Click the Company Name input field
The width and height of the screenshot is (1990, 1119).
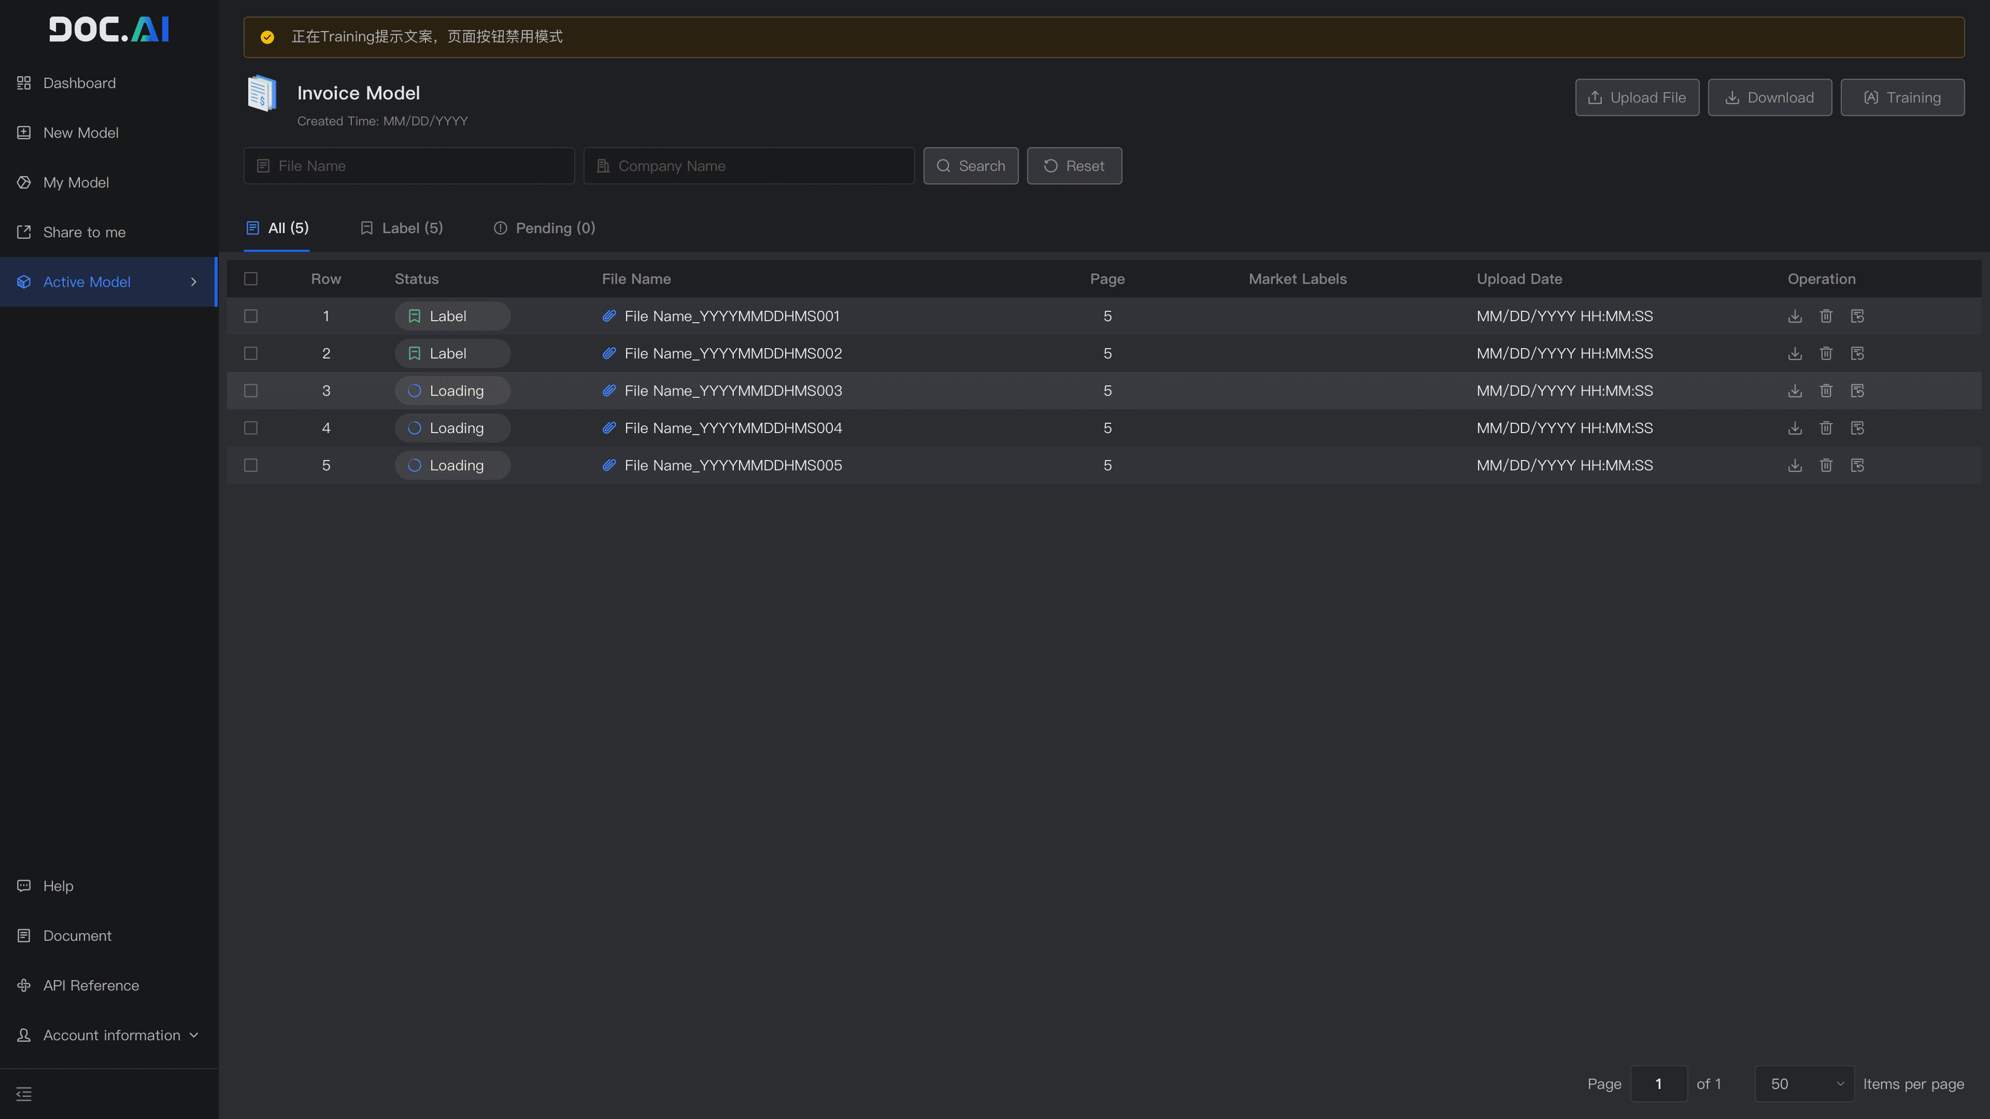[x=748, y=166]
